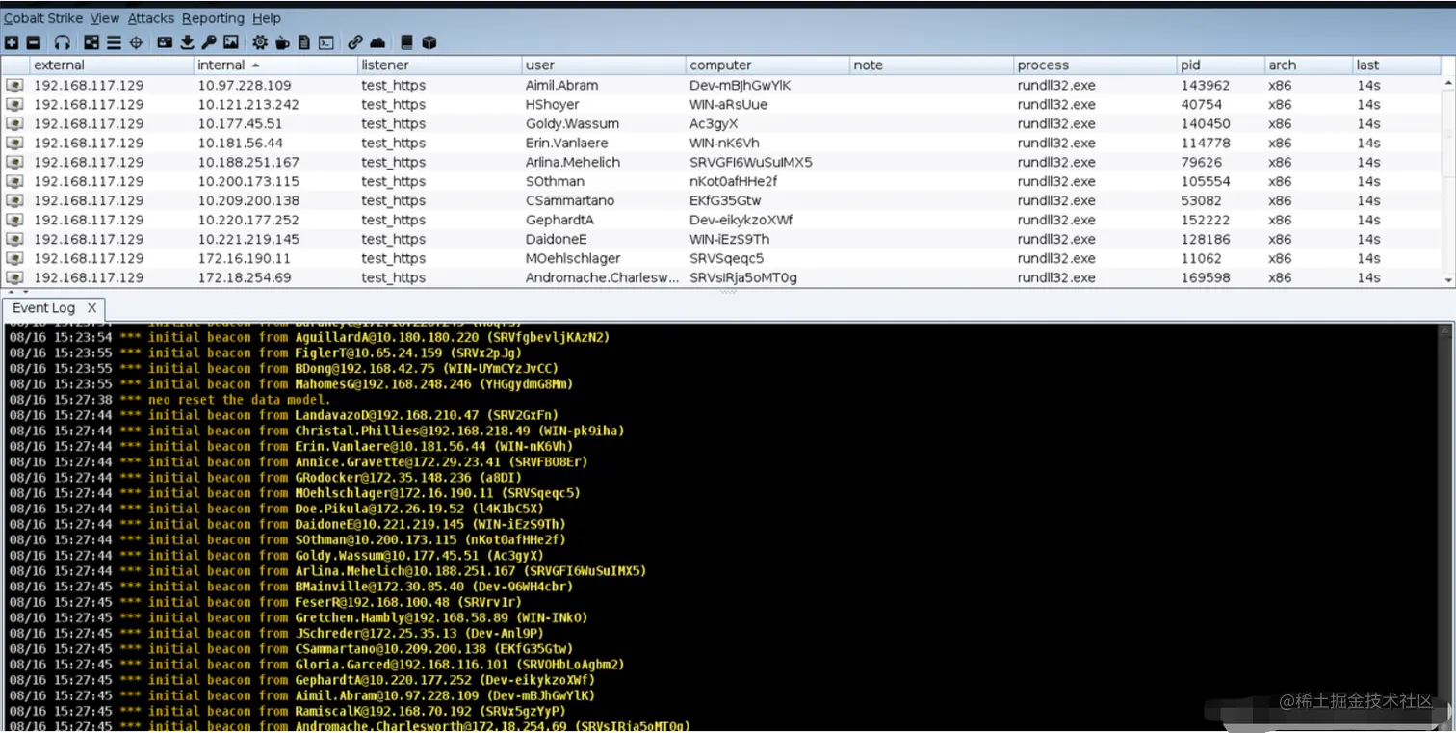Select beacon icon for MOehlschlager row

[14, 258]
